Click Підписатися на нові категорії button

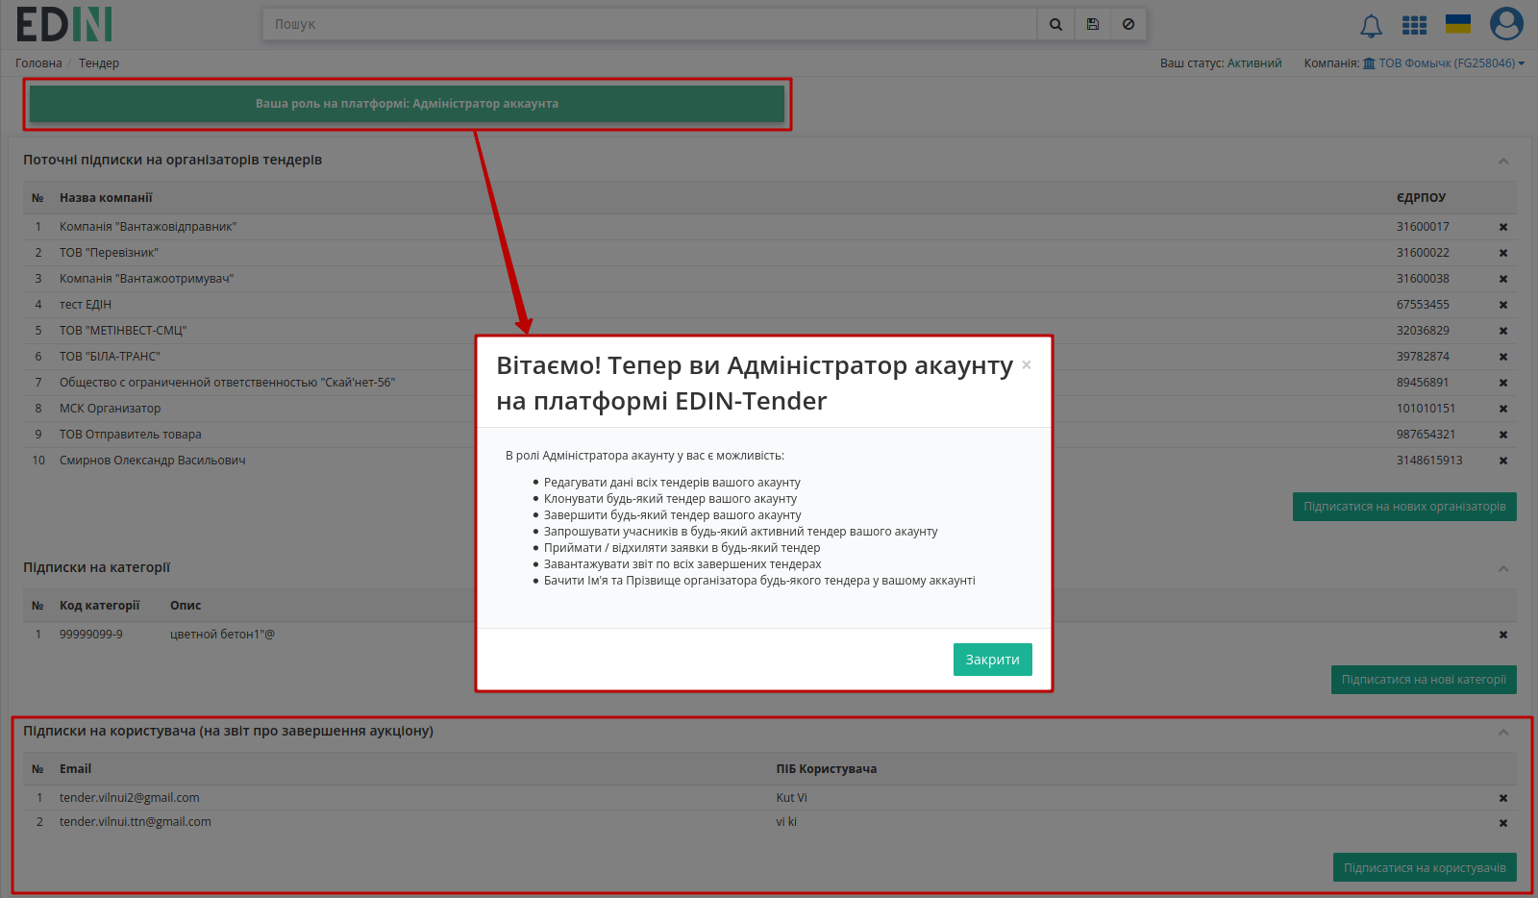[1424, 680]
